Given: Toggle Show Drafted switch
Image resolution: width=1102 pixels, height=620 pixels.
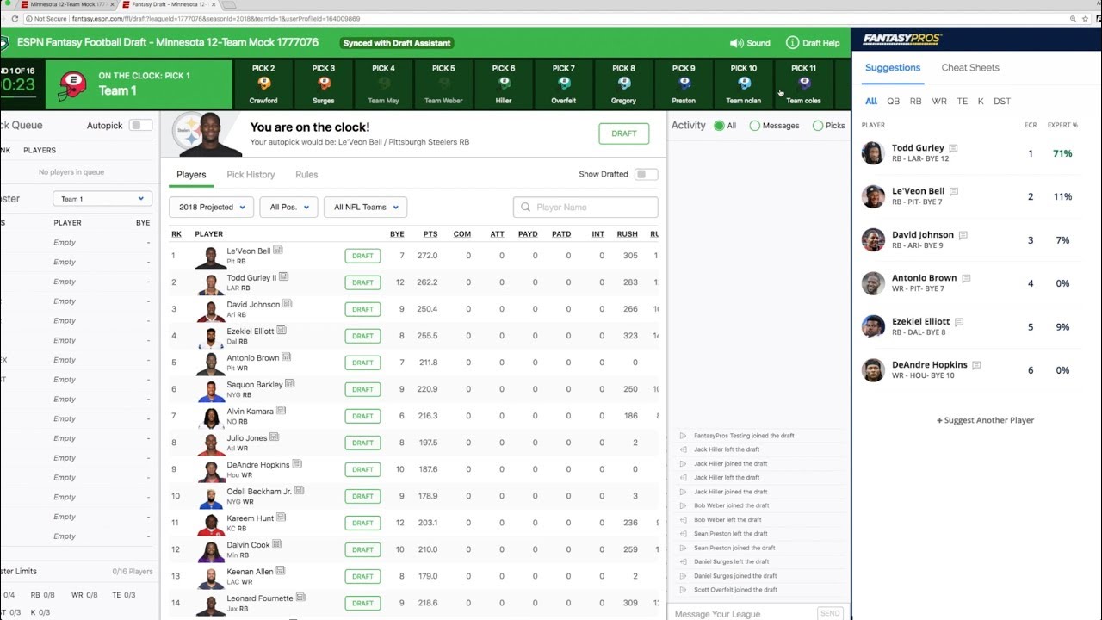Looking at the screenshot, I should 646,174.
